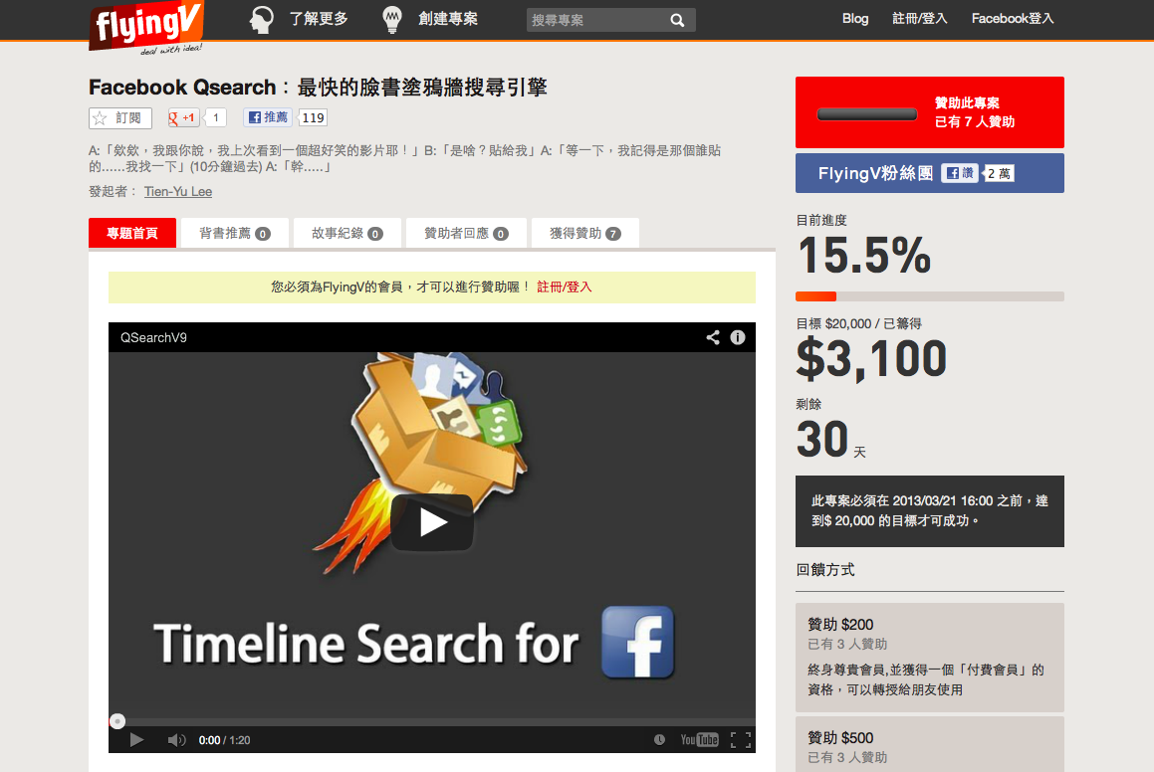Click the search magnifier icon
The height and width of the screenshot is (772, 1154).
pos(677,20)
